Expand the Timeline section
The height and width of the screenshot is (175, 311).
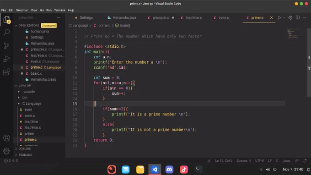(x=25, y=154)
